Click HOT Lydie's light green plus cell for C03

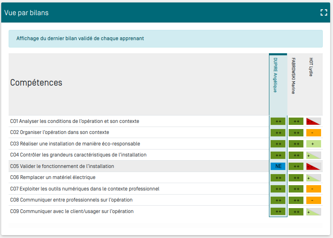pyautogui.click(x=313, y=144)
